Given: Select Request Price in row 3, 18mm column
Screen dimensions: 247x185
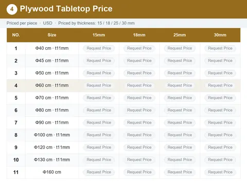Looking at the screenshot, I should click(x=139, y=73).
